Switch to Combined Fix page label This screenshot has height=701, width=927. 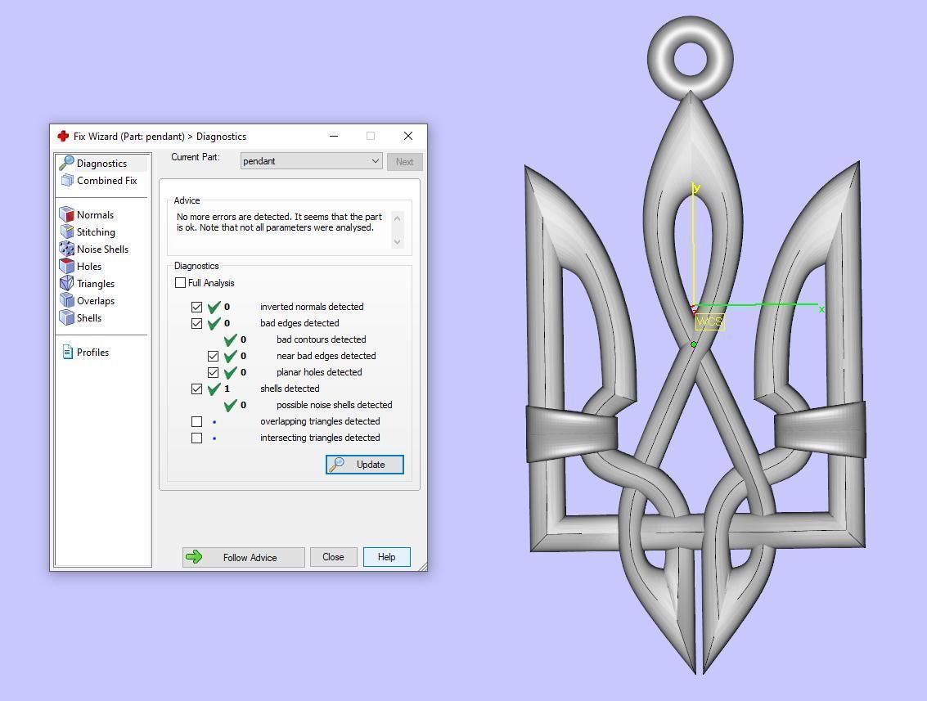(107, 180)
